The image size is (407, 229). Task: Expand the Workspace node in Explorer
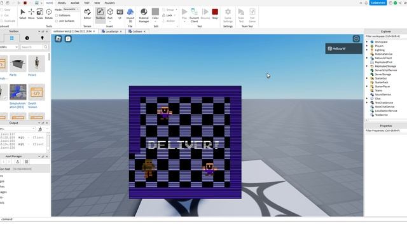[x=367, y=42]
